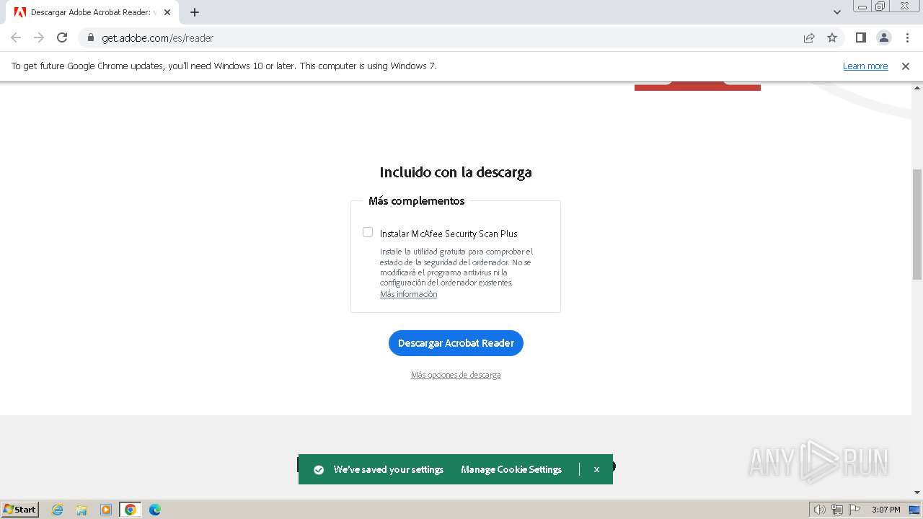This screenshot has height=519, width=923.
Task: Close the Descargar Adobe Acrobat Reader tab
Action: pyautogui.click(x=167, y=12)
